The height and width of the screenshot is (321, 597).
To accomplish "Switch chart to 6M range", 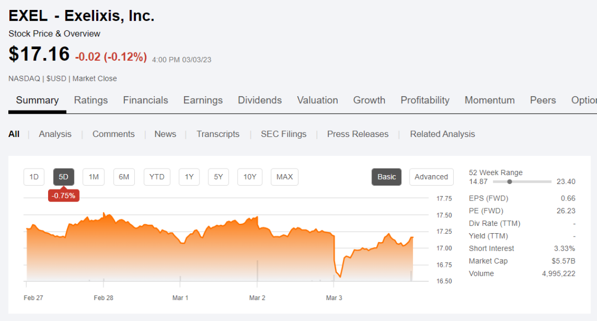I will [x=124, y=177].
